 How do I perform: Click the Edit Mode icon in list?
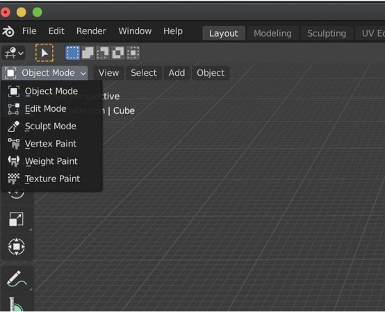click(13, 108)
